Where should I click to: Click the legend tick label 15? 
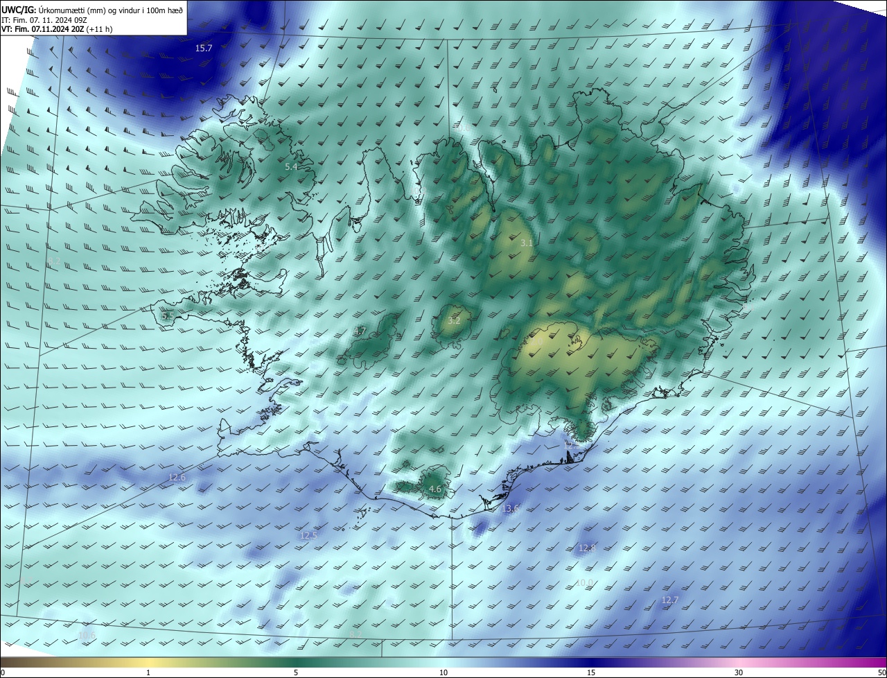(x=591, y=672)
